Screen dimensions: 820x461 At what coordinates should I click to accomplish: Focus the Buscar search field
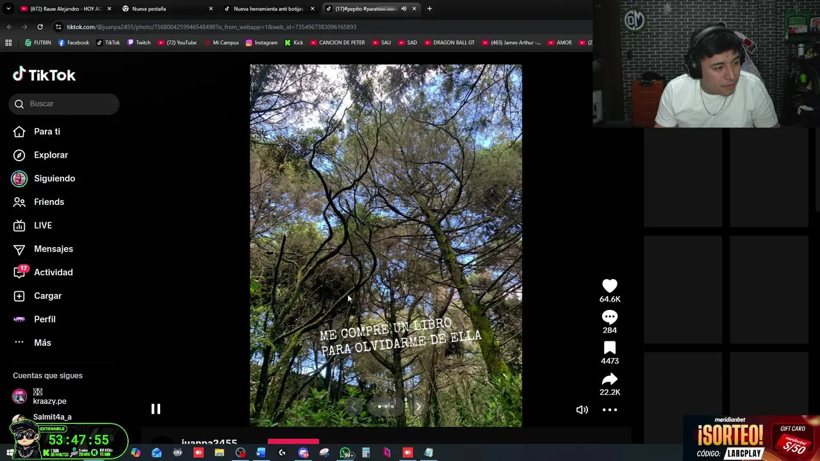coord(64,104)
